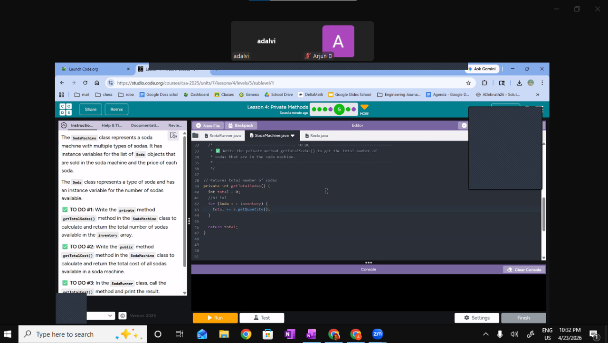Open Zoom from the Windows taskbar
This screenshot has height=343, width=608.
378,334
